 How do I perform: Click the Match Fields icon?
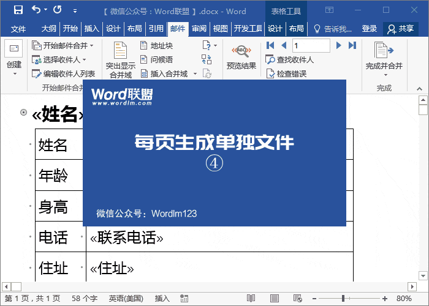pos(207,59)
